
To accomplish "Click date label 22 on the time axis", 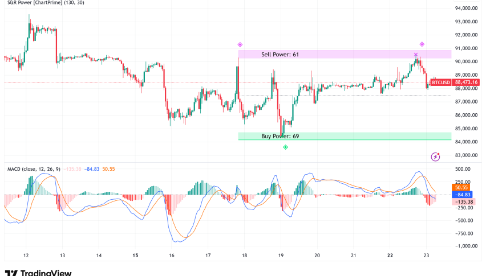I will (x=390, y=256).
